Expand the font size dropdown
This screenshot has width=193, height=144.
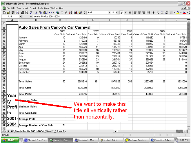tap(117, 13)
